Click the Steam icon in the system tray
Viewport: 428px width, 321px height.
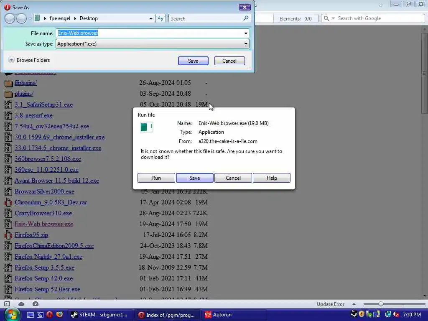(x=354, y=314)
